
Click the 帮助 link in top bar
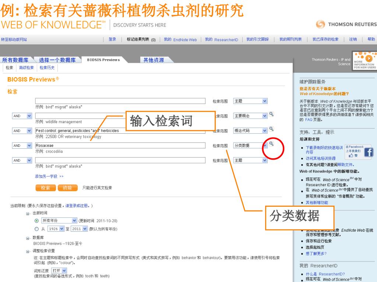pyautogui.click(x=371, y=39)
